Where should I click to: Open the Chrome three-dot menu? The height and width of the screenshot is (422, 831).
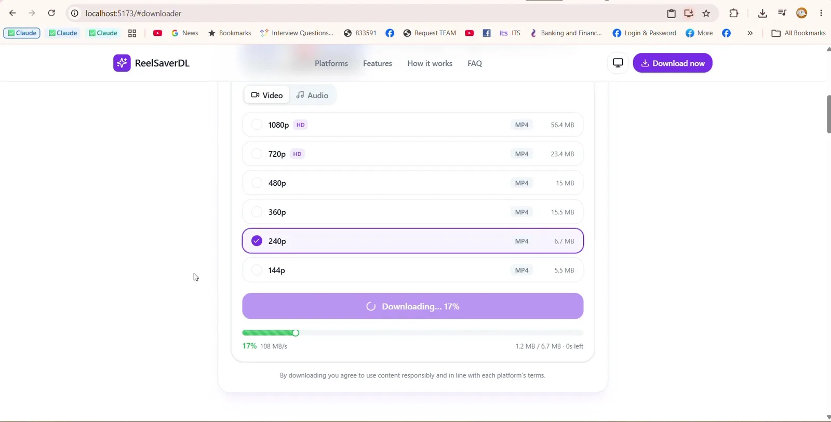pos(821,13)
